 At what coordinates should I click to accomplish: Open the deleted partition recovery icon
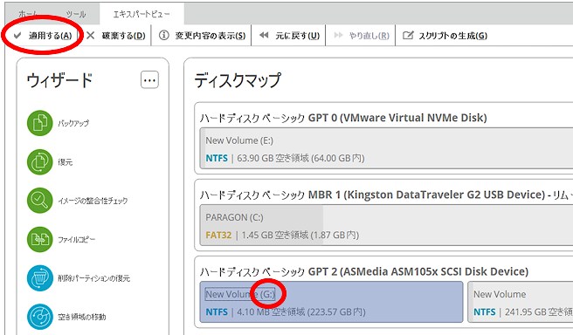[x=40, y=277]
